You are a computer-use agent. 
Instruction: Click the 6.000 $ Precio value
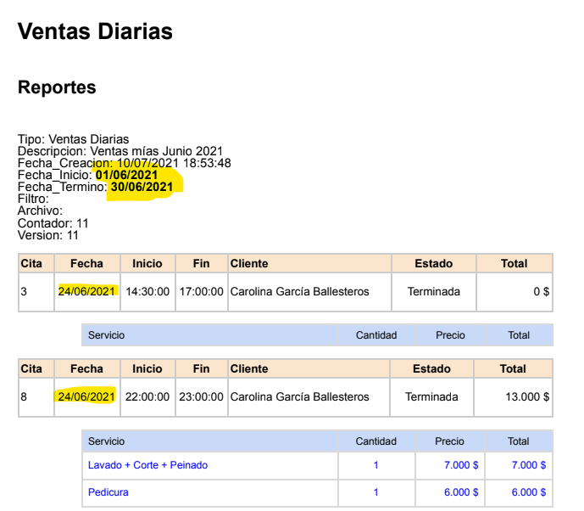[x=461, y=492]
